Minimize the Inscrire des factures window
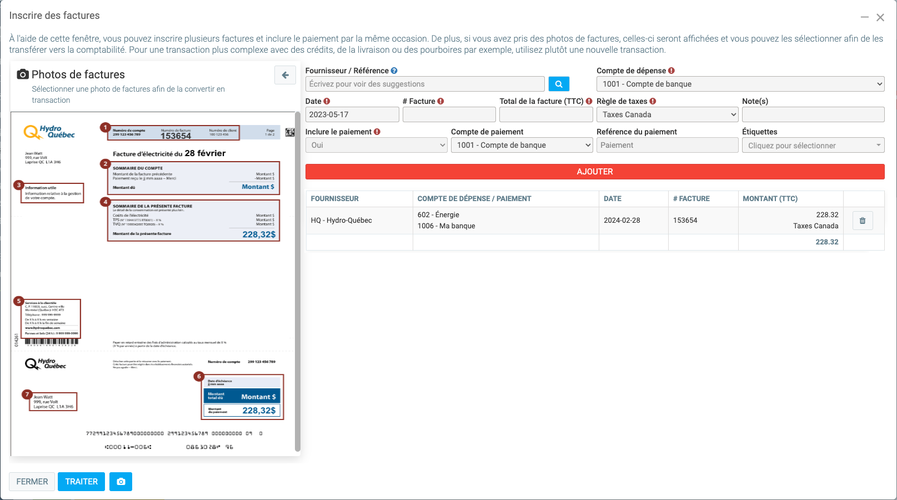Viewport: 897px width, 500px height. (x=864, y=17)
